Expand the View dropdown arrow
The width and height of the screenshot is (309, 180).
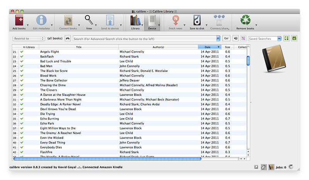pos(96,25)
